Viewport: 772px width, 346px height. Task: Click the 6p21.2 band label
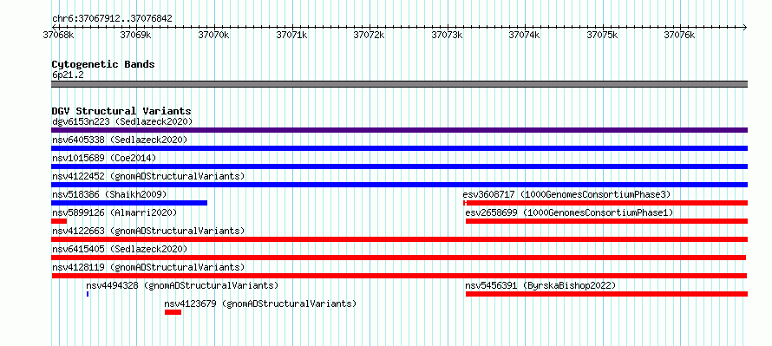[x=68, y=75]
